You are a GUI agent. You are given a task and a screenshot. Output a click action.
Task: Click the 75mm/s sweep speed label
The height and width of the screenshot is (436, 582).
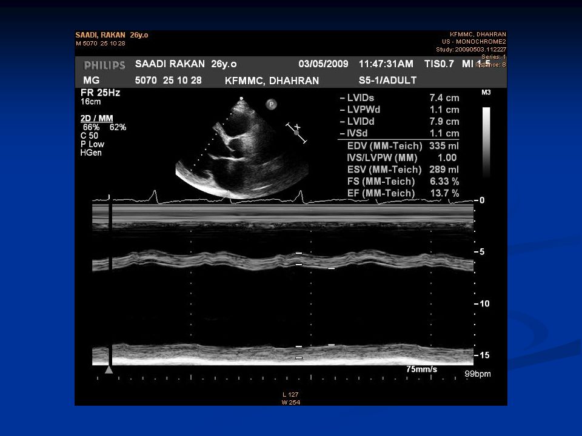point(422,369)
